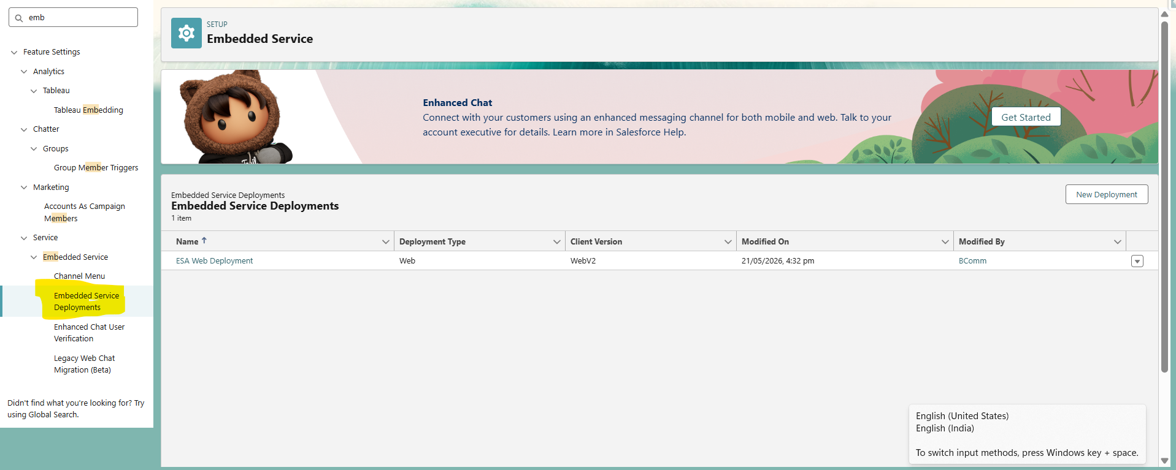Click the page vertical scrollbar thumb

point(1164,196)
